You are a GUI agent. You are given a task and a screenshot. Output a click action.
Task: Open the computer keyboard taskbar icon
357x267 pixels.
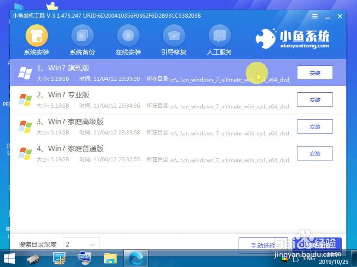[84, 258]
